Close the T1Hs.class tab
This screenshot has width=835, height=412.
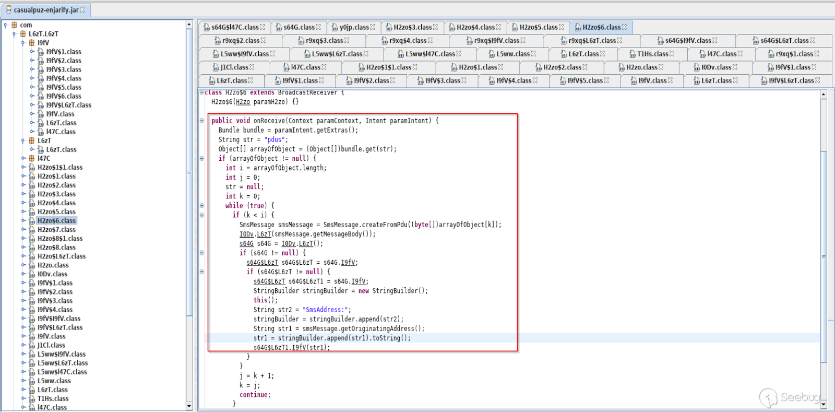672,54
